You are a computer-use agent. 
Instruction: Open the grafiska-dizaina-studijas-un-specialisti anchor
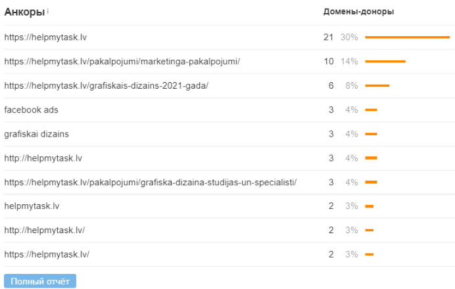[151, 182]
